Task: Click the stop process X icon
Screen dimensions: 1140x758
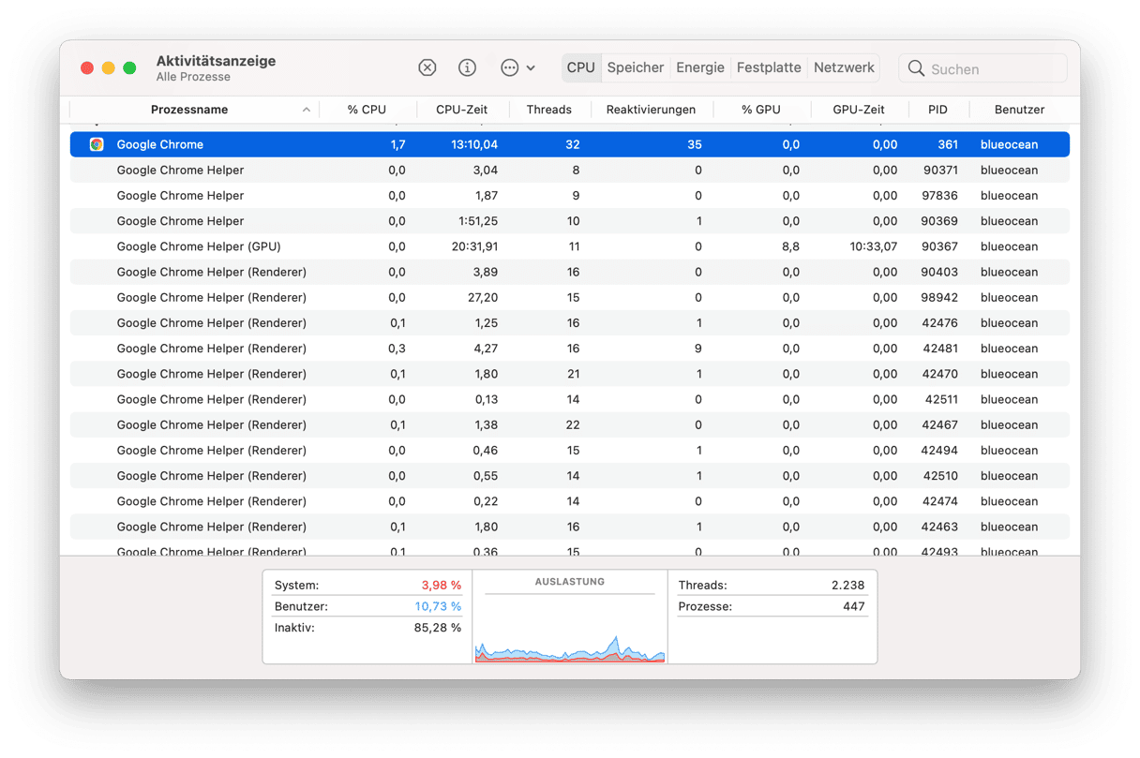Action: 427,67
